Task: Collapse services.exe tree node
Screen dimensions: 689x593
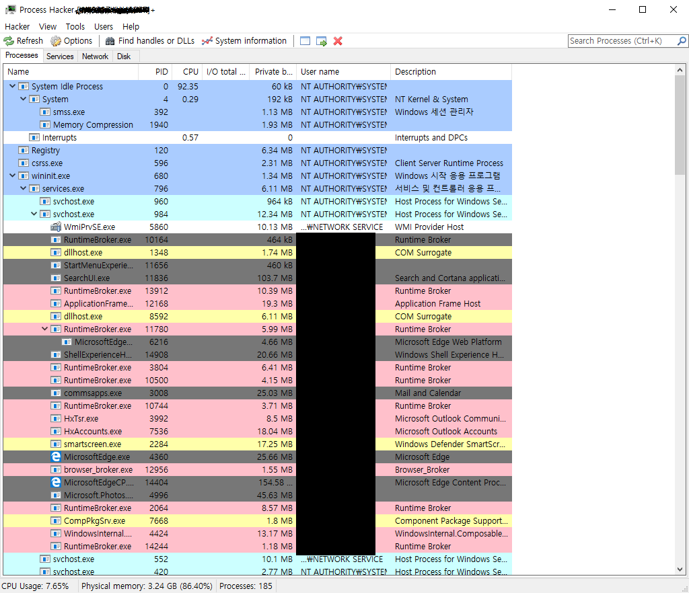Action: 24,188
